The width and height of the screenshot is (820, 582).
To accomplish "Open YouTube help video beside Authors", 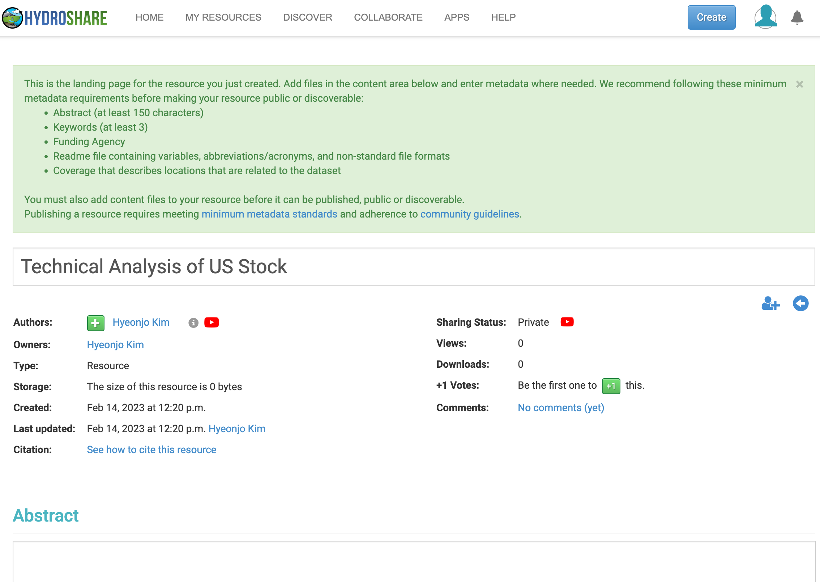I will click(x=212, y=322).
